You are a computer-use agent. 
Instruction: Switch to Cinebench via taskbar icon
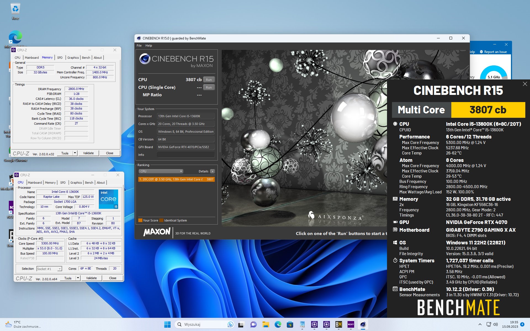pos(363,324)
